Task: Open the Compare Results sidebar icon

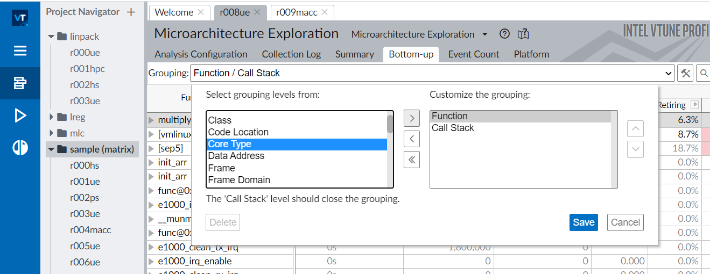Action: pos(20,148)
